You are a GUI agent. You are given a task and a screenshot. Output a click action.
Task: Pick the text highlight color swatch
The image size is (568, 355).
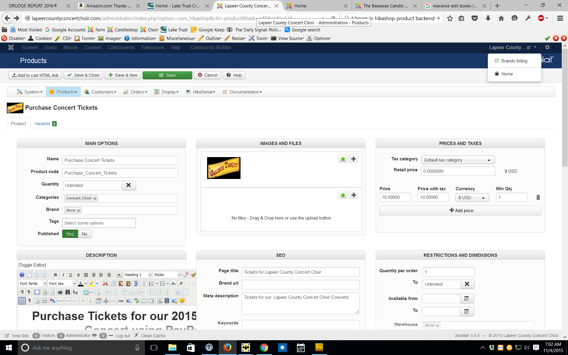92,283
